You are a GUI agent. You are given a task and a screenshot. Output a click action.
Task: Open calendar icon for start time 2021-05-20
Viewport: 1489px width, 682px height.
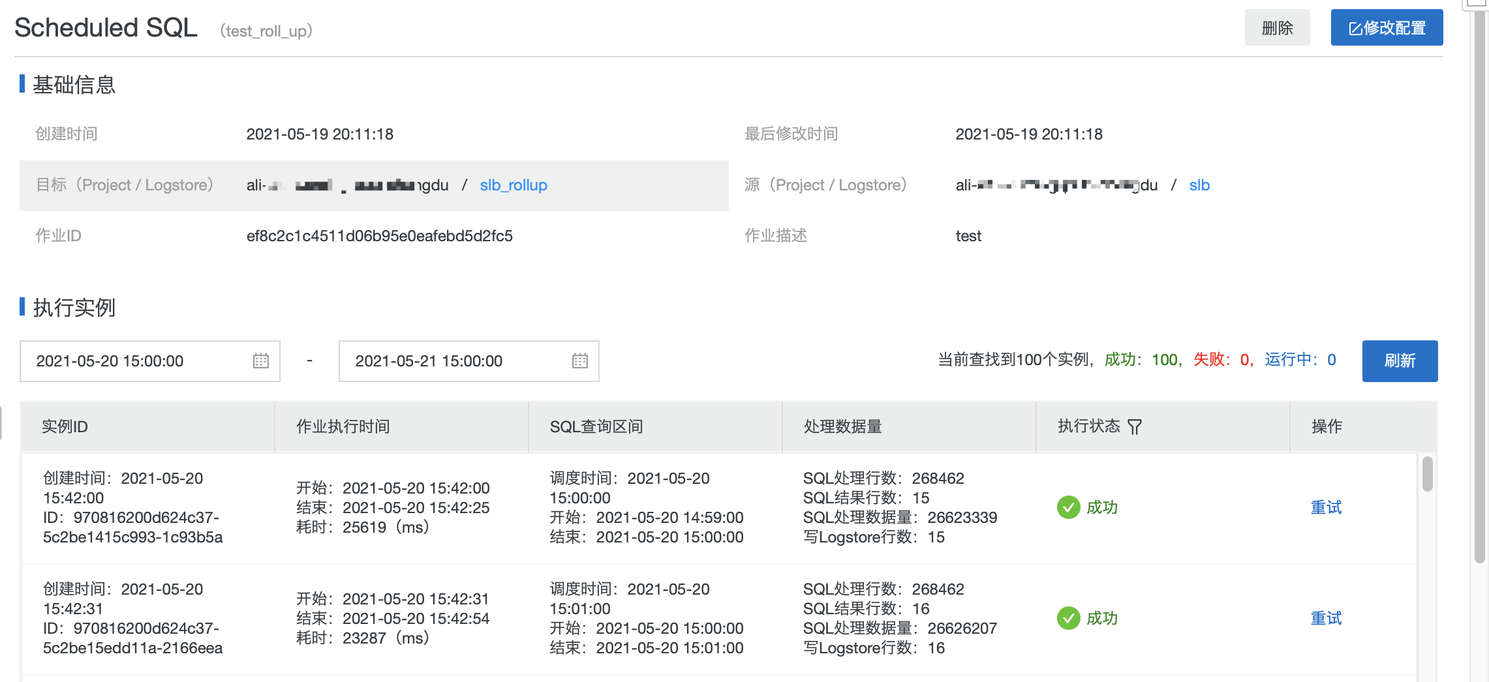(261, 361)
